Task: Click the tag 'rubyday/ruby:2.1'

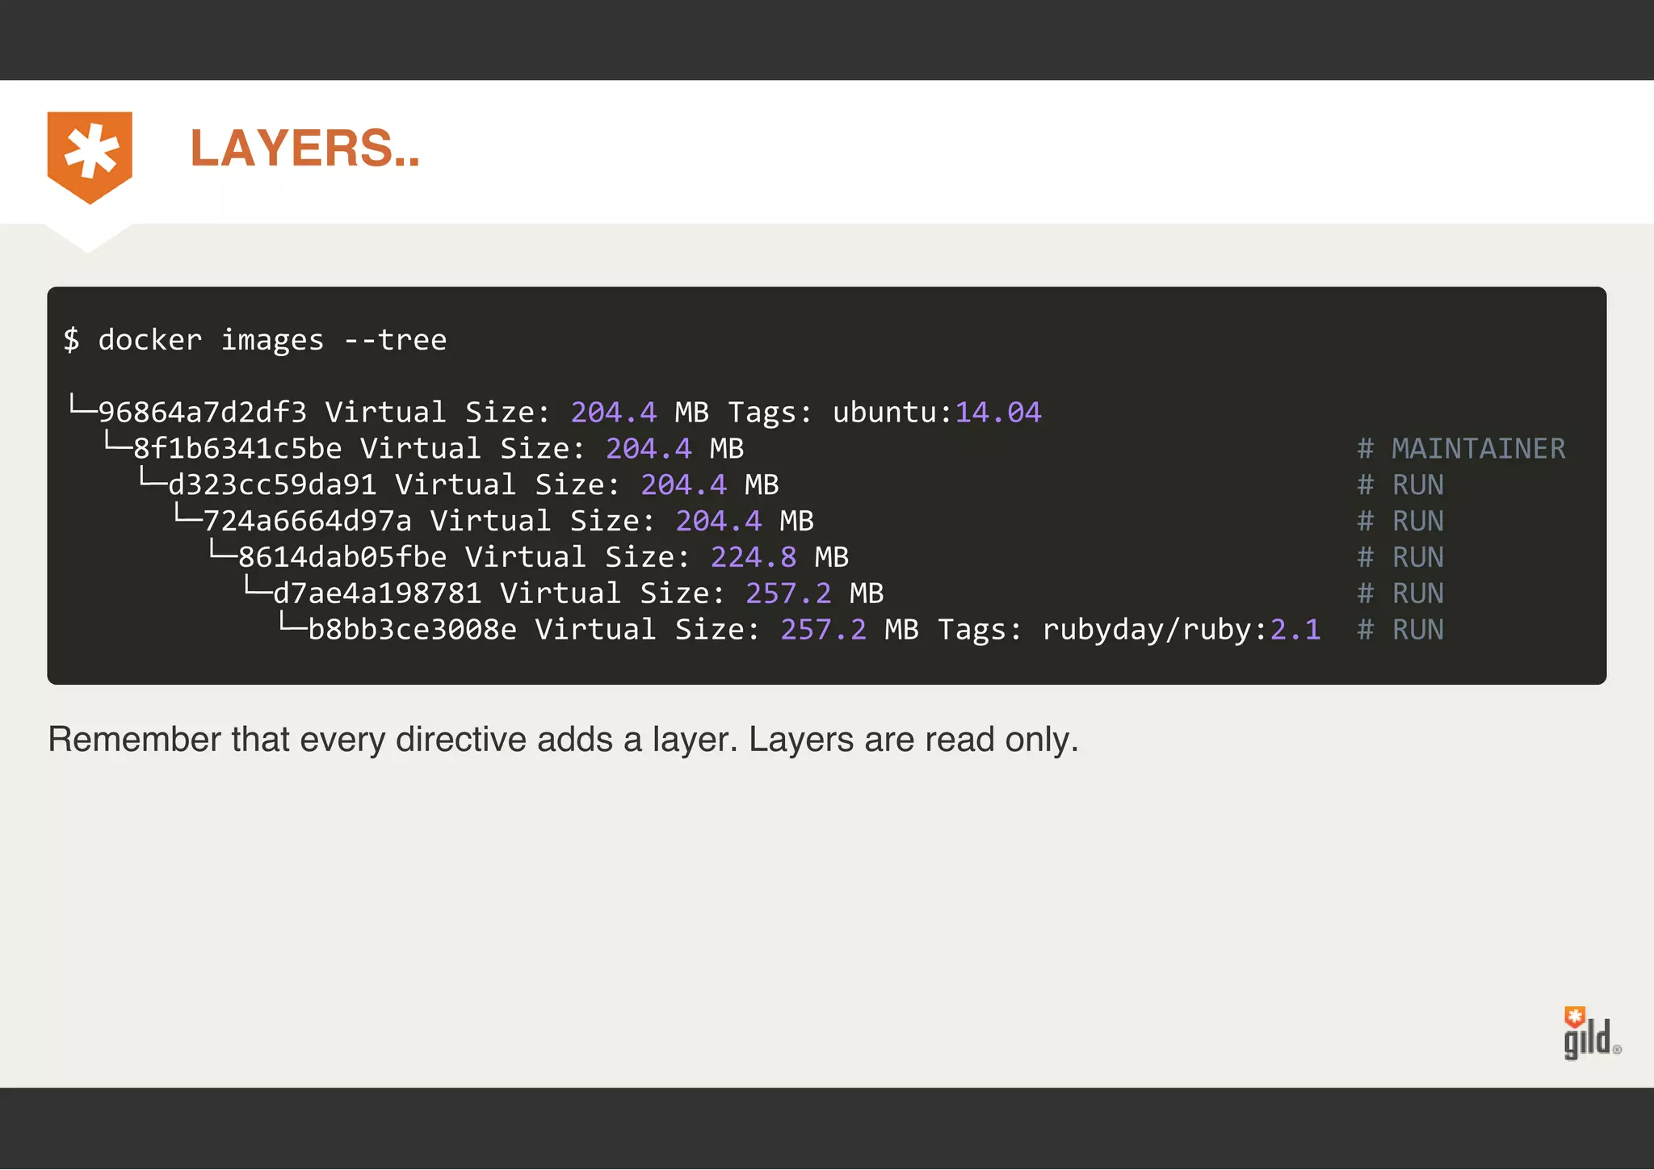Action: [x=1182, y=630]
